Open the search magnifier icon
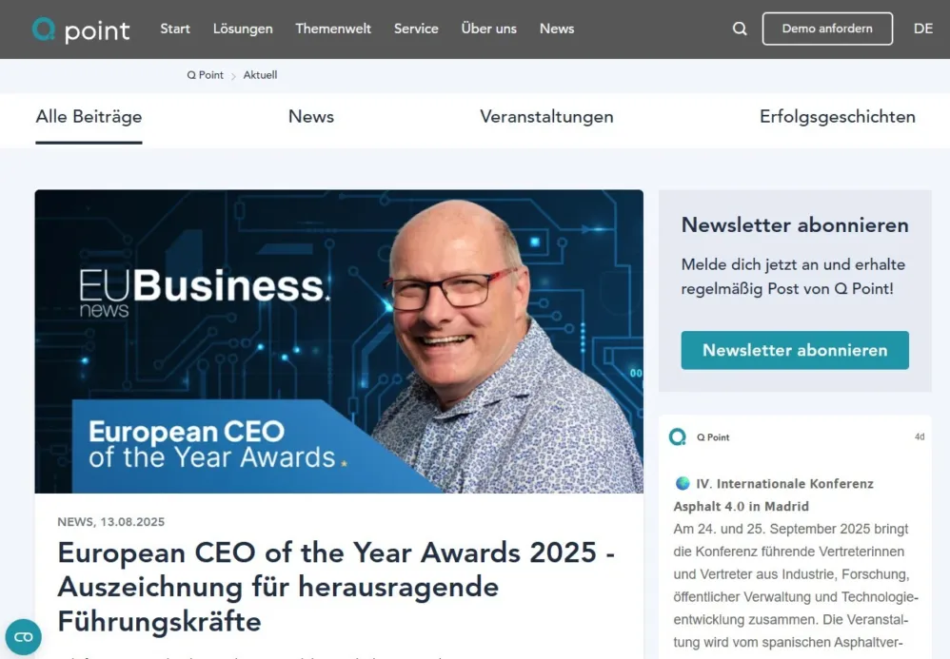This screenshot has height=659, width=950. point(740,29)
